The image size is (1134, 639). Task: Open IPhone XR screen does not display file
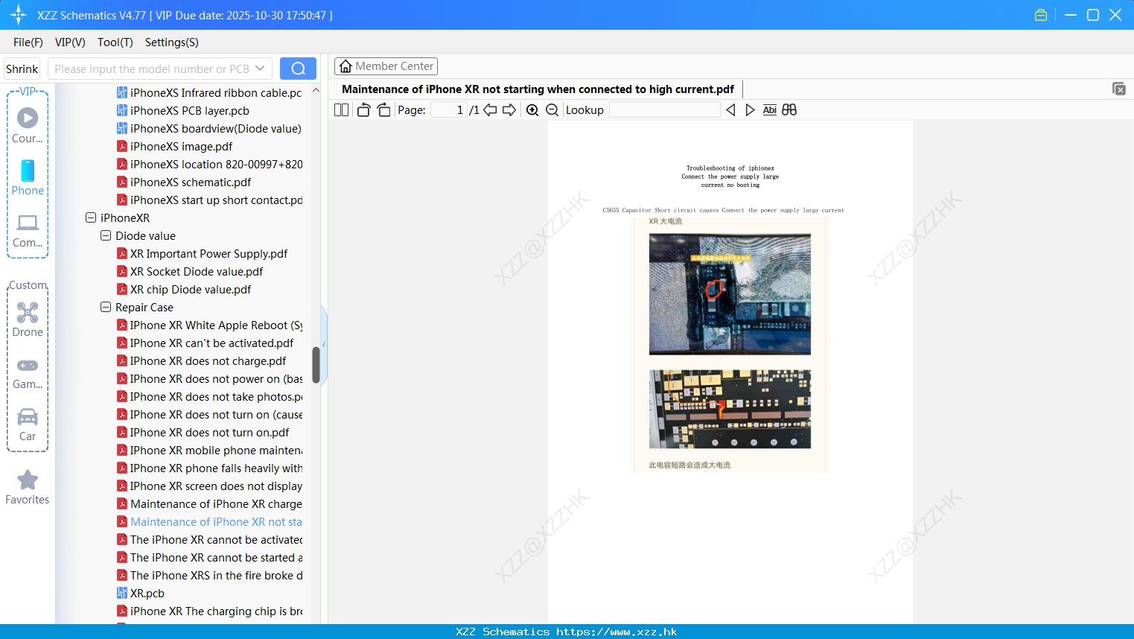point(209,486)
